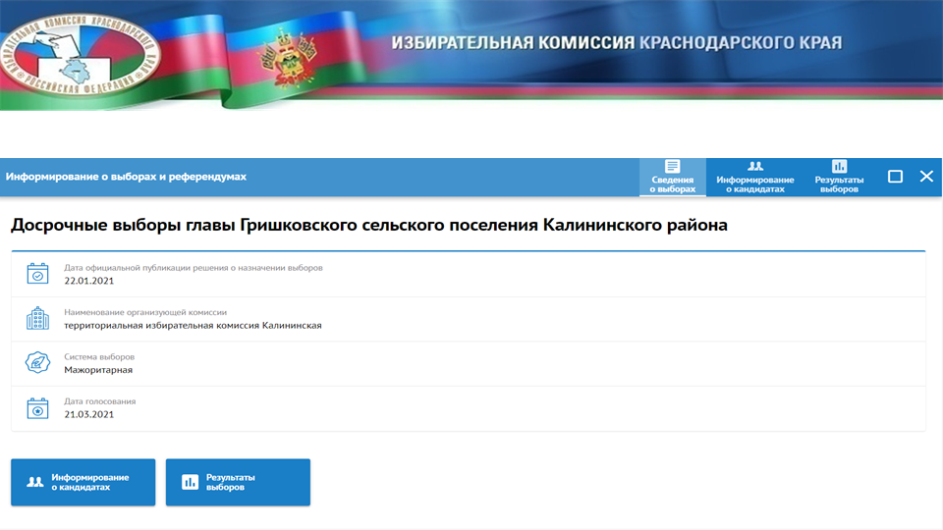This screenshot has height=530, width=943.
Task: Click the 'Мажоритарная' election system value
Action: (98, 370)
